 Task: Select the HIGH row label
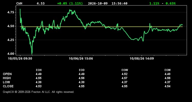click(7, 78)
